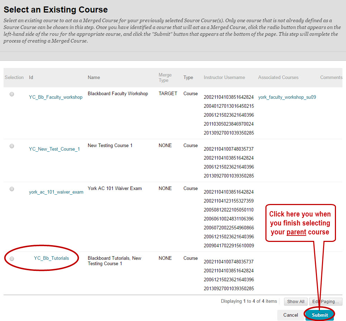
Task: Choose York AC 101 Waiver Exam radio button
Action: tap(12, 189)
